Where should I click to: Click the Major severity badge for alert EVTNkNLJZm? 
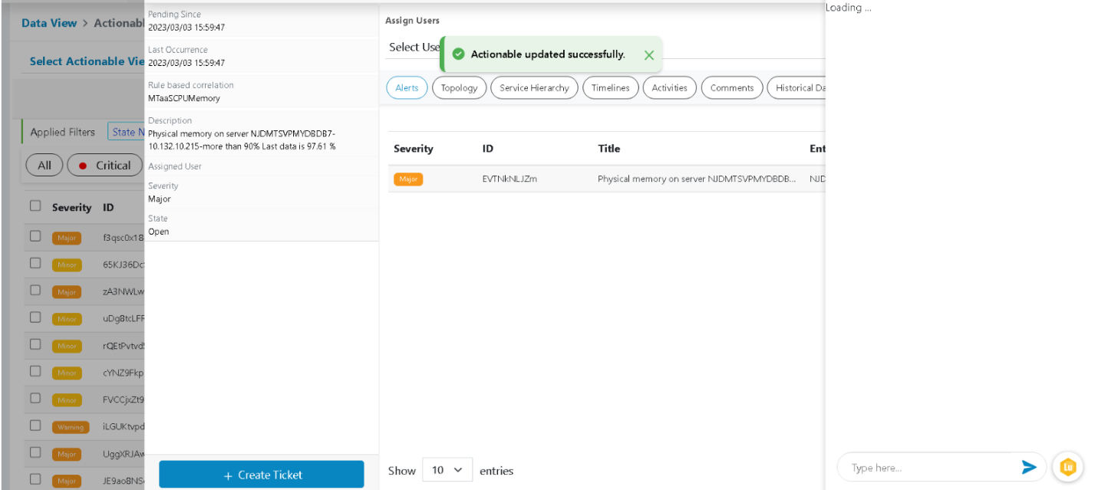coord(408,179)
